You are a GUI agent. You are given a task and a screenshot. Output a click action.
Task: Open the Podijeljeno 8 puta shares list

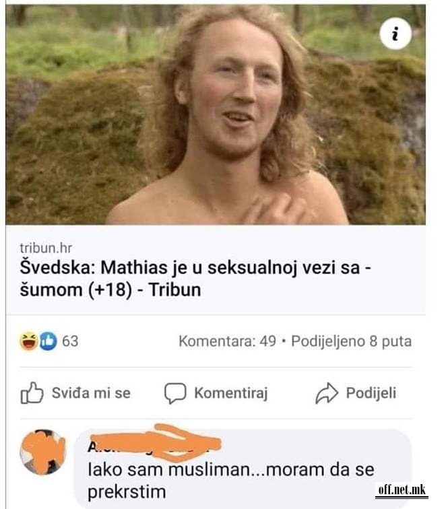351,341
